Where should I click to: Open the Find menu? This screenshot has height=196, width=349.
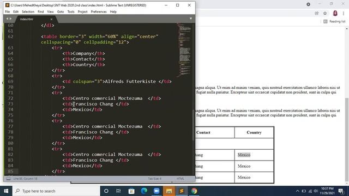tap(41, 12)
